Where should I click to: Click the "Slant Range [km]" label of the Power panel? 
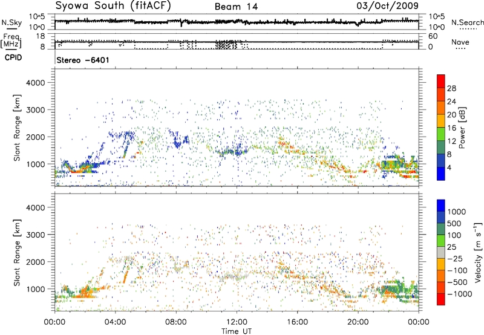(x=17, y=128)
